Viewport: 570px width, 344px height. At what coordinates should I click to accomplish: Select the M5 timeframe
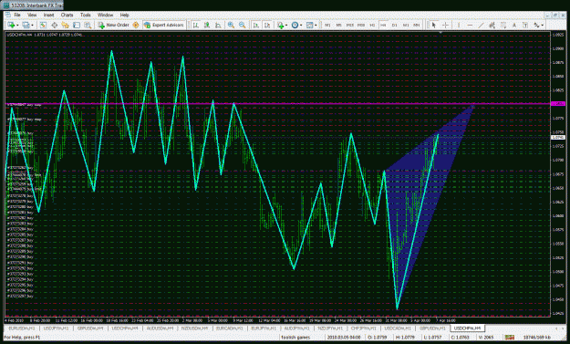[x=338, y=25]
